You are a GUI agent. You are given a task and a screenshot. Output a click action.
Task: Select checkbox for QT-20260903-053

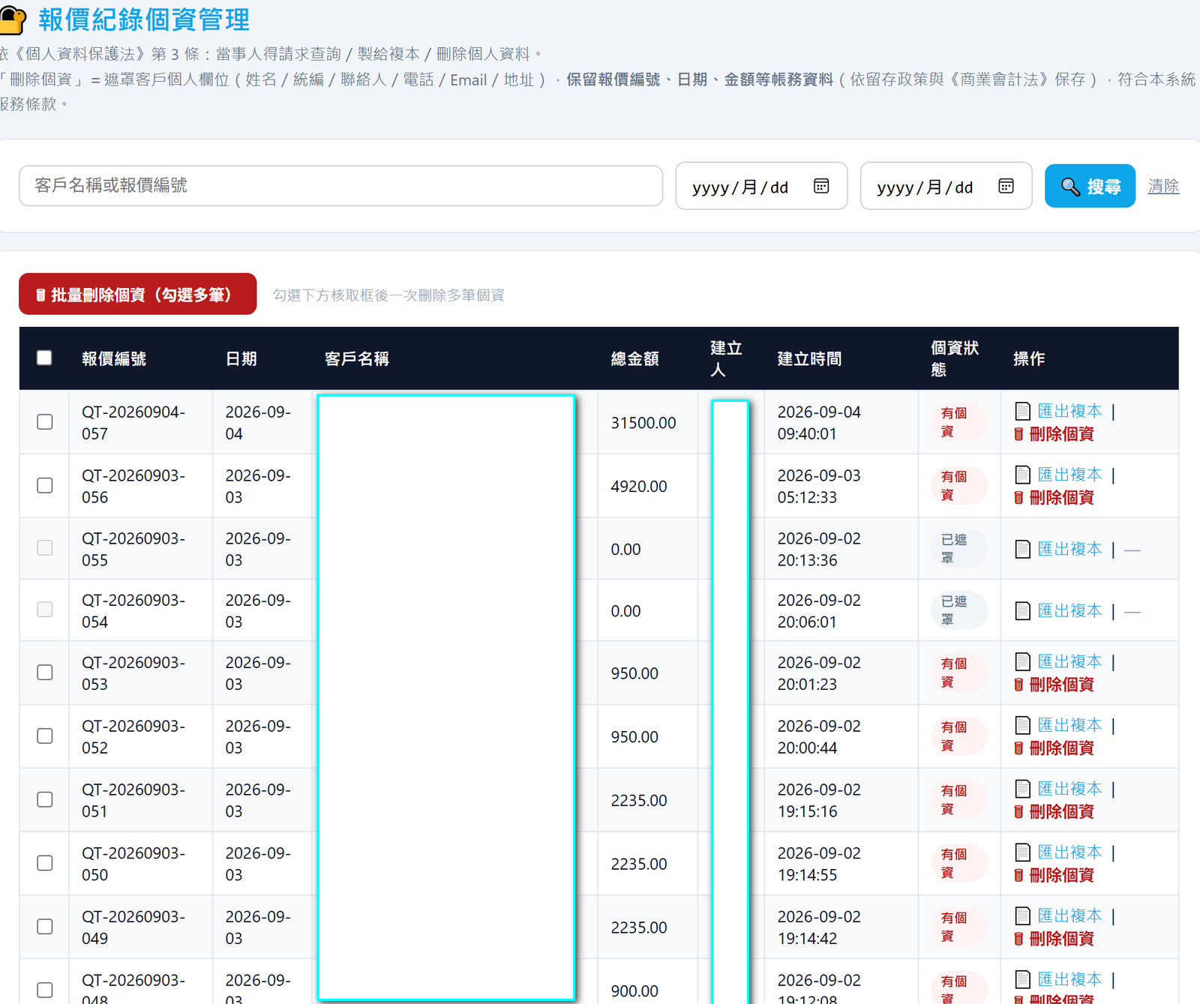point(45,673)
